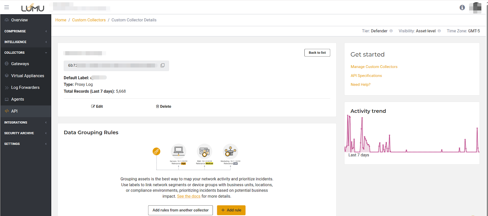Screen dimensions: 488x216
Task: Select Virtual Appliances in the sidebar
Action: click(27, 76)
